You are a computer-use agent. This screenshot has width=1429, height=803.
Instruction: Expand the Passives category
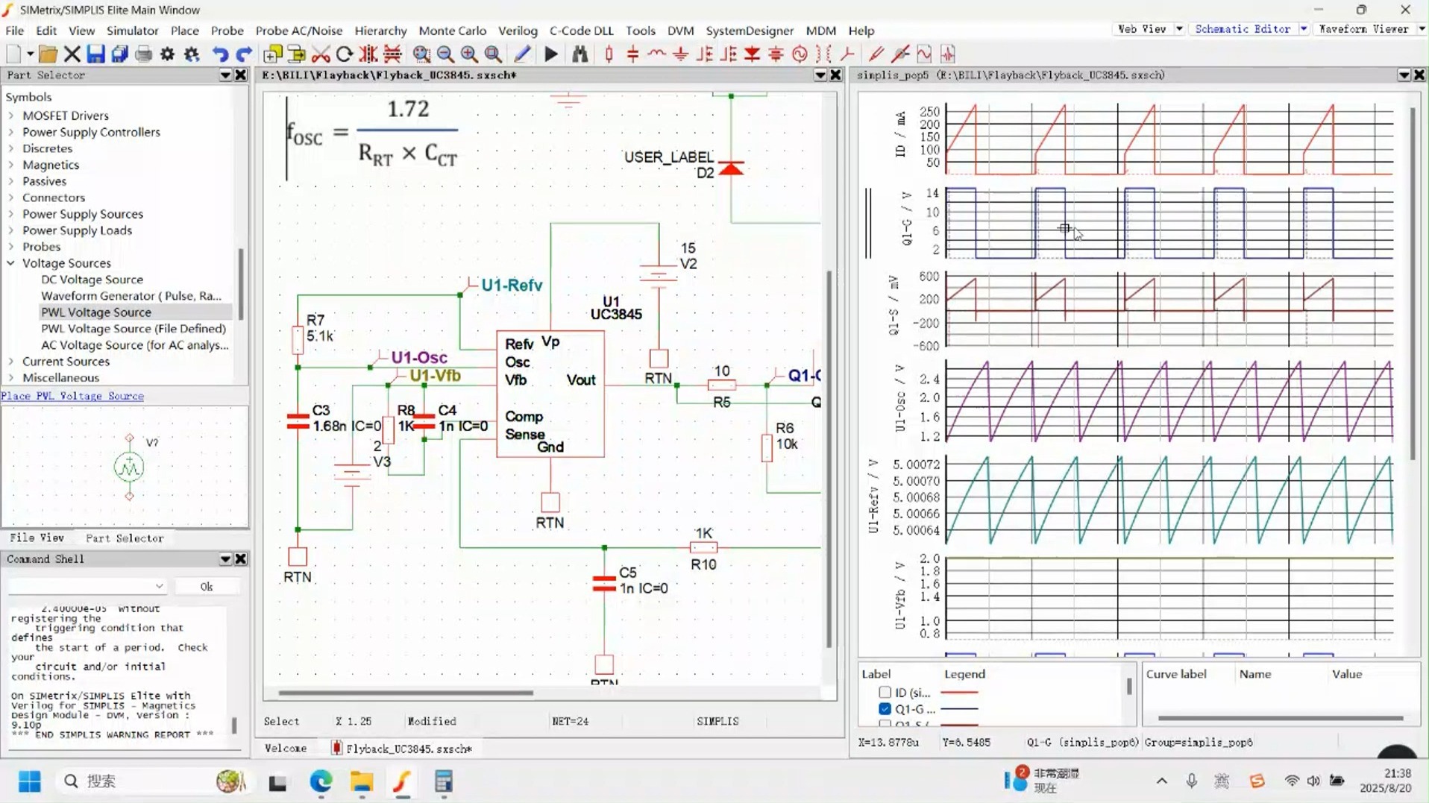[11, 181]
